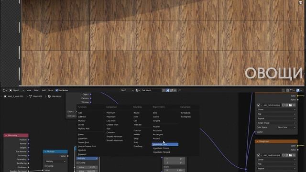Choose Greater Than from Comparison list
Screen dimensions: 306x172
[x=112, y=125]
